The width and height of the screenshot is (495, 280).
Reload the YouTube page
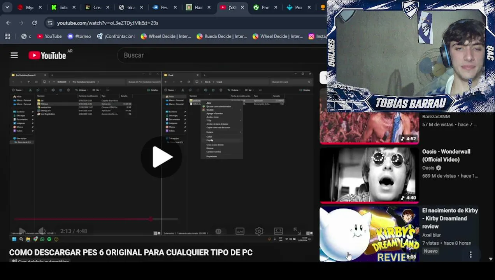pos(34,23)
